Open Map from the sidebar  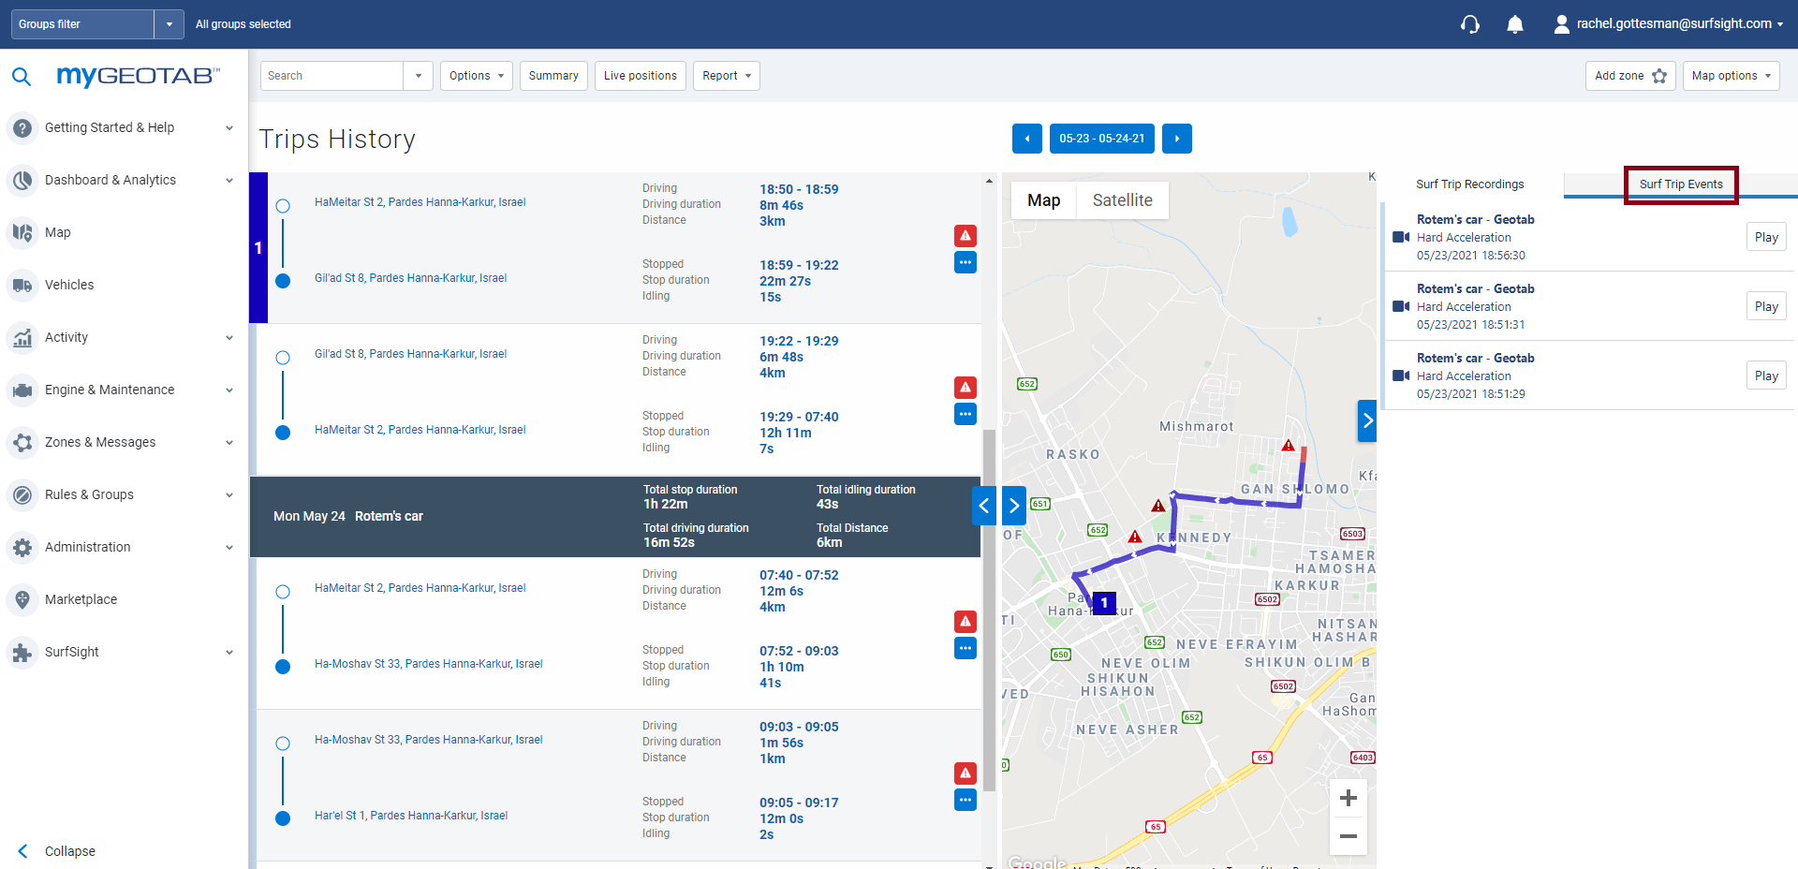pyautogui.click(x=57, y=232)
